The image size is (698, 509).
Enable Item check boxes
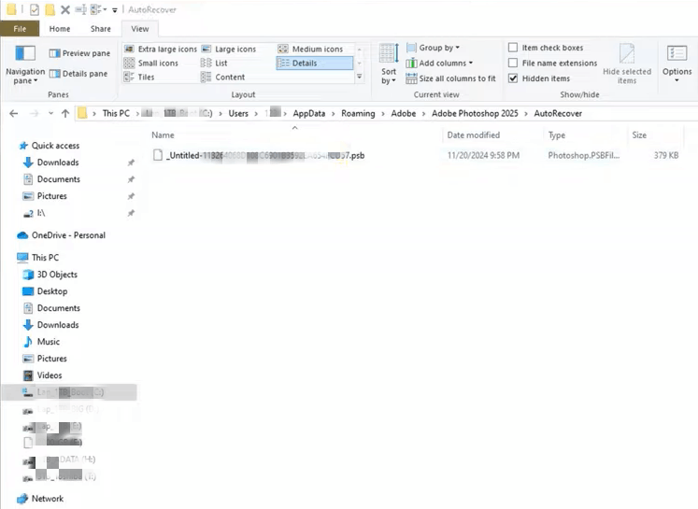click(513, 48)
